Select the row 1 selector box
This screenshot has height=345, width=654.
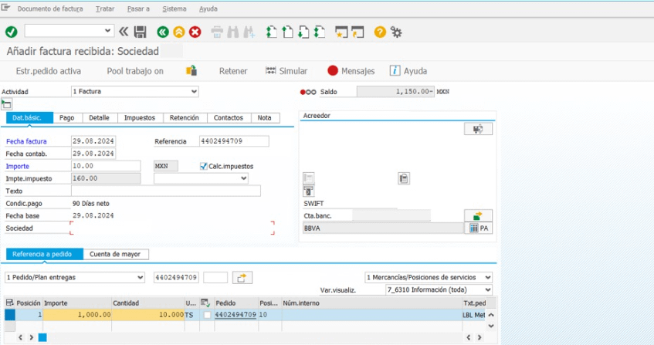point(10,315)
